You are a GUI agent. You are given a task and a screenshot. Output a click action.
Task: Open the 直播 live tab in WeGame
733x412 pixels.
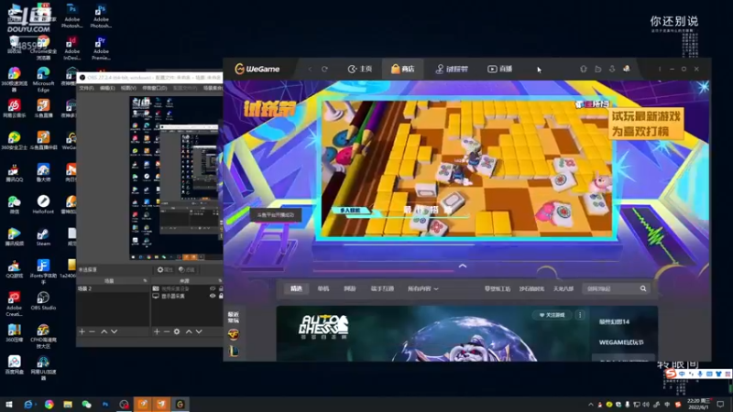click(499, 70)
